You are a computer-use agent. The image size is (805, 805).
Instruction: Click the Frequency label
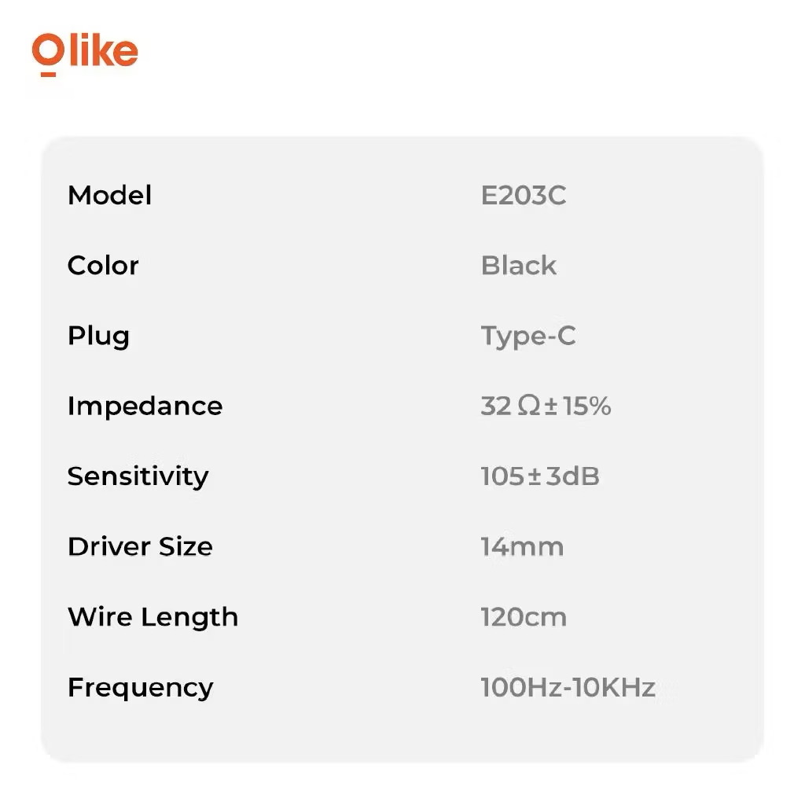pyautogui.click(x=140, y=688)
